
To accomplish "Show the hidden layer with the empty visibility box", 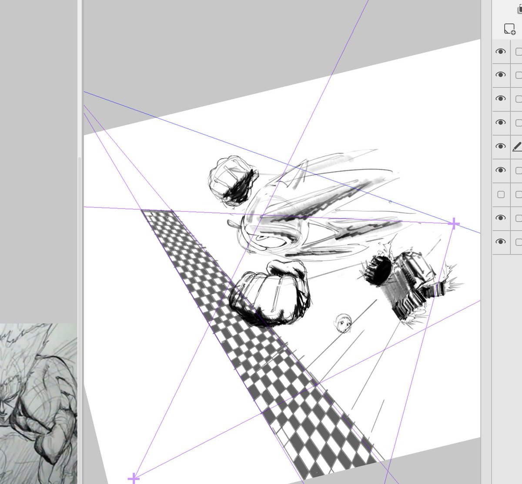I will point(501,194).
